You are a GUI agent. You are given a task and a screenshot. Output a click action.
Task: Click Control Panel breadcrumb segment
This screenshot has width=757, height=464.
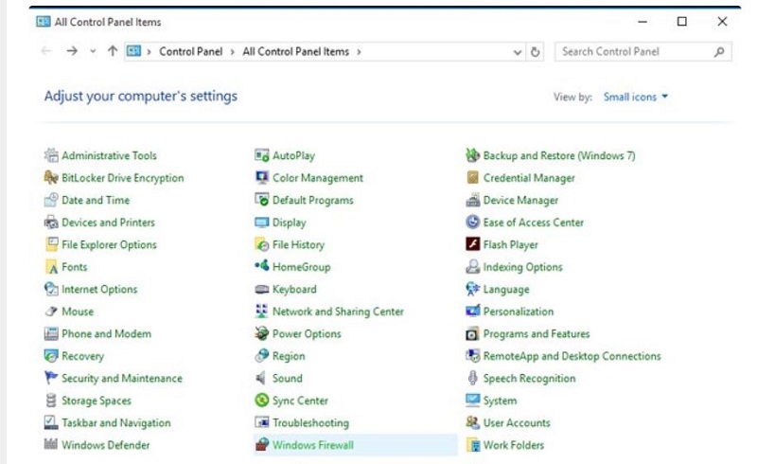point(191,51)
